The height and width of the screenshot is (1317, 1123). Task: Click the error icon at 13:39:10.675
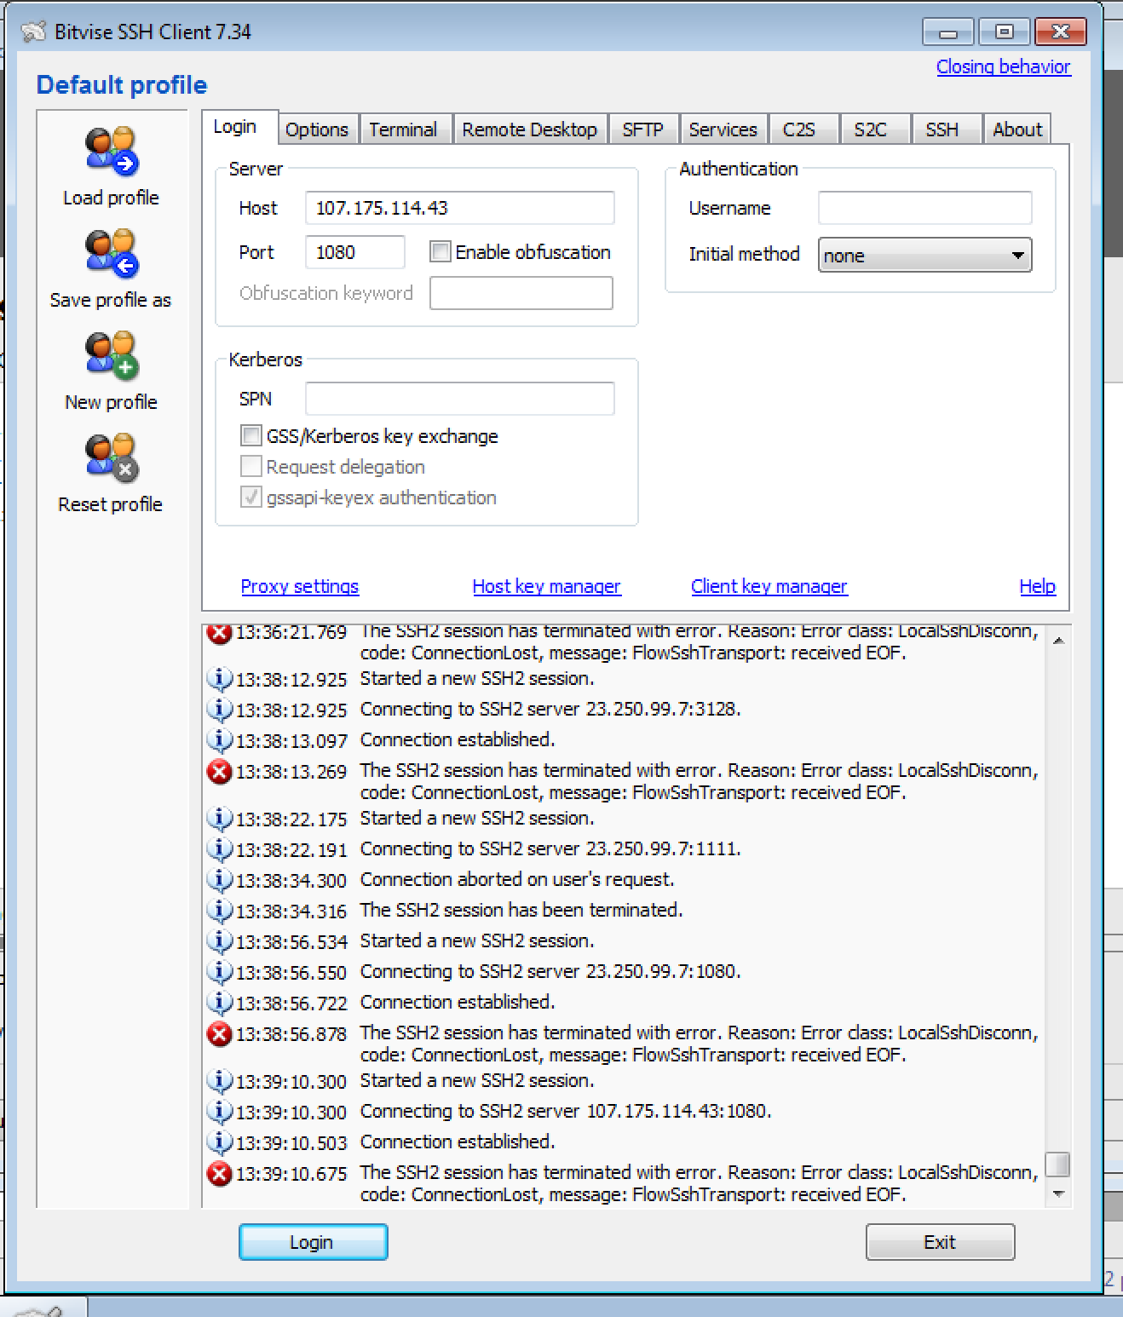click(x=220, y=1174)
